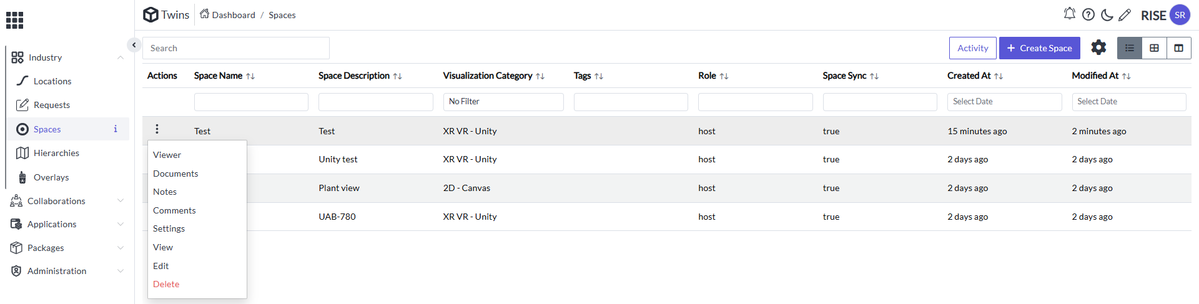Expand the Collaborations section chevron
This screenshot has width=1199, height=304.
(121, 200)
